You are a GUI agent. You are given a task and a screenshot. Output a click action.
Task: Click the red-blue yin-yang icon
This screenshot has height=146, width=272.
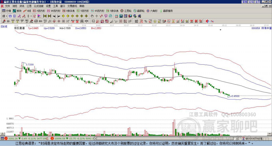tap(207, 21)
